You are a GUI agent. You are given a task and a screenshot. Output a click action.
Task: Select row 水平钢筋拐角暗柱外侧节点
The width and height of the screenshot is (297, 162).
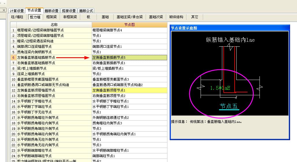(54, 118)
